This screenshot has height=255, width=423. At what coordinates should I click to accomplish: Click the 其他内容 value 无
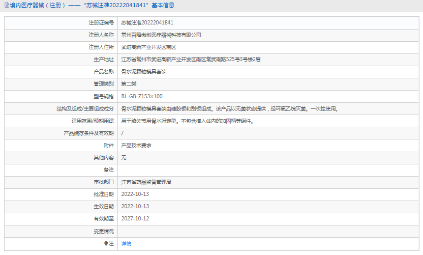tap(124, 158)
